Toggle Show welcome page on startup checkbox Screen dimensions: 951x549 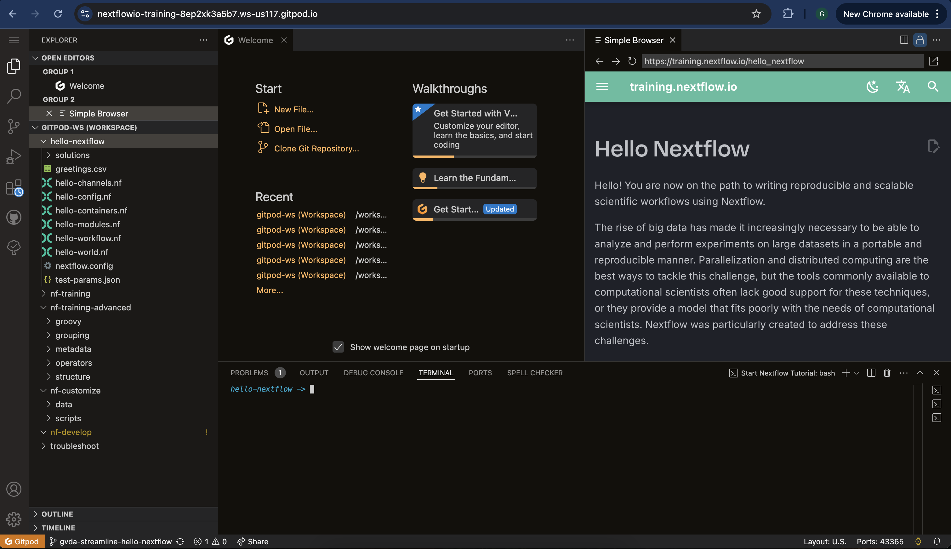tap(338, 347)
